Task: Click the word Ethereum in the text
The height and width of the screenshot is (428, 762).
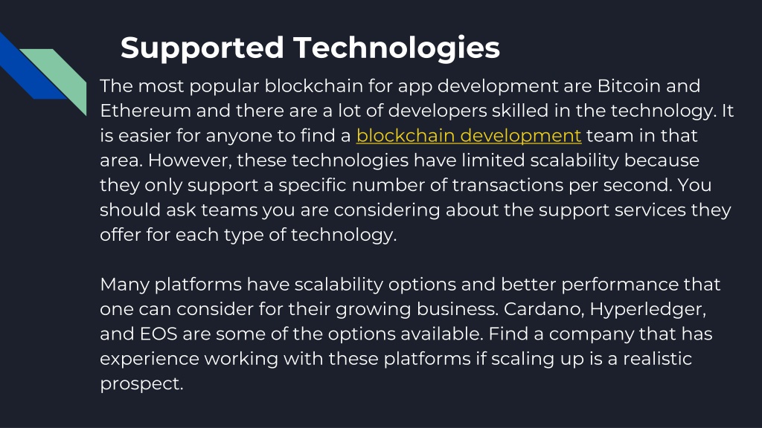Action: (145, 111)
